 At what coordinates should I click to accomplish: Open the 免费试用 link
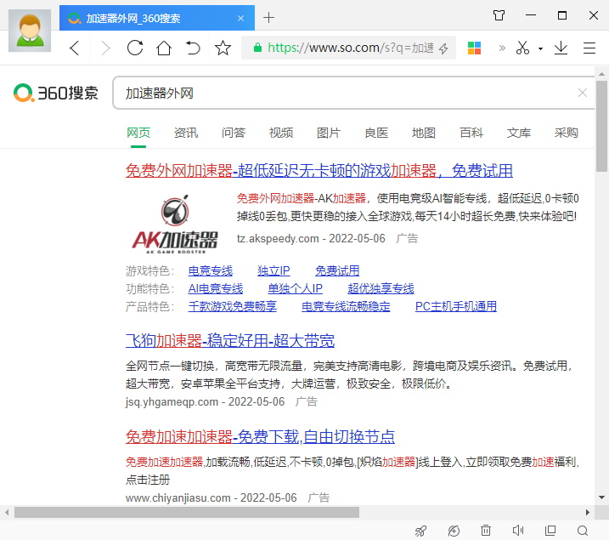coord(337,270)
